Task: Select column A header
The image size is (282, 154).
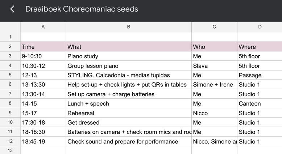Action: 43,27
